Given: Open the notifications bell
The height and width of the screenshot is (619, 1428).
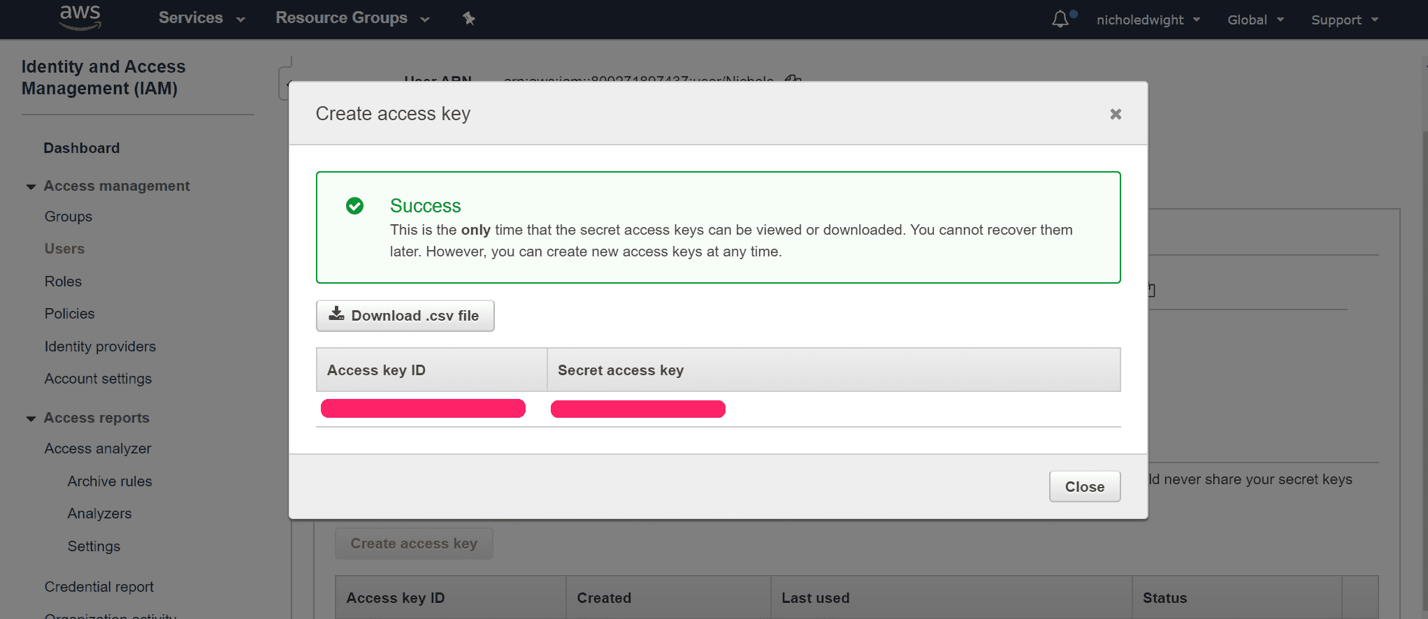Looking at the screenshot, I should click(1060, 19).
